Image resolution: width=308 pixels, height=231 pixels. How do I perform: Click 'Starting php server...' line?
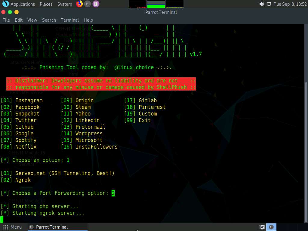tap(39, 206)
